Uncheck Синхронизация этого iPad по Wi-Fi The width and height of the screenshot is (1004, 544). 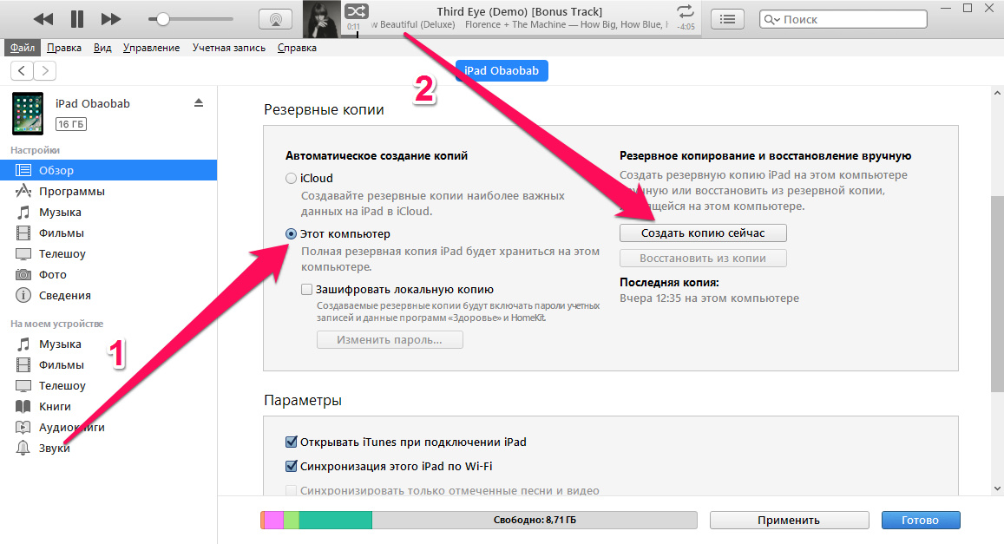[291, 467]
